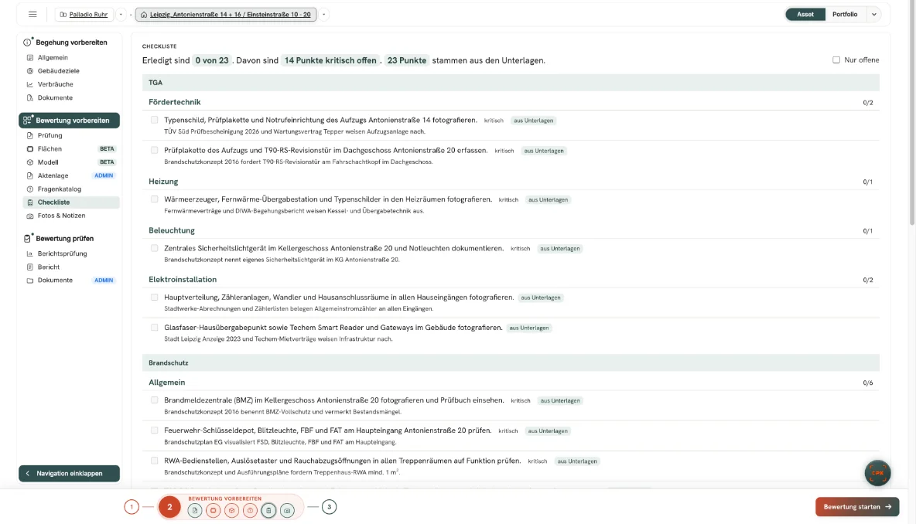This screenshot has width=916, height=524.
Task: Click the TGA section header
Action: 511,83
